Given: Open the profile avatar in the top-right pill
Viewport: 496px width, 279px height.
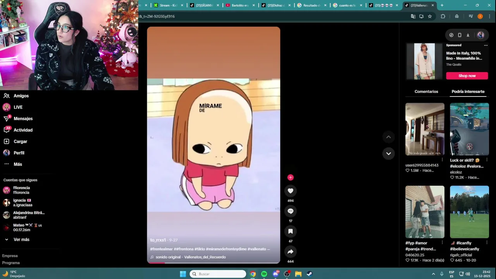Looking at the screenshot, I should click(x=480, y=35).
